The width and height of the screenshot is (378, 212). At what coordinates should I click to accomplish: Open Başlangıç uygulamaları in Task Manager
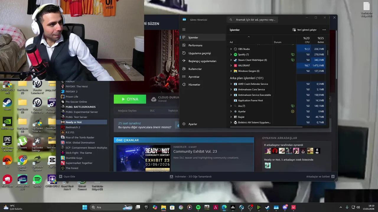tap(203, 61)
